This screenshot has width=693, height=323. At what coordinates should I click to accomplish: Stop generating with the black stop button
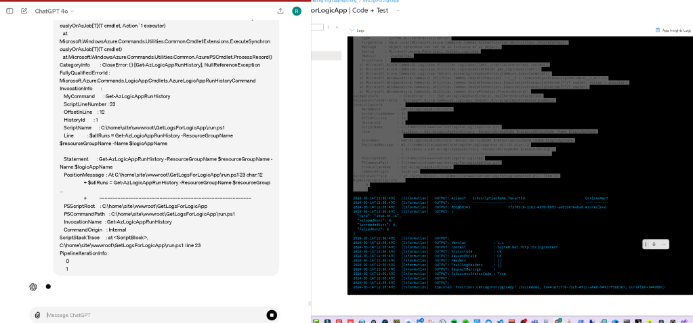272,315
